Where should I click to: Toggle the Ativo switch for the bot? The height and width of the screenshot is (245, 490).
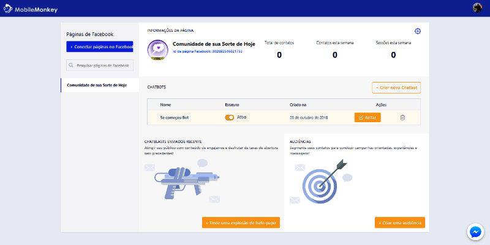(x=229, y=117)
